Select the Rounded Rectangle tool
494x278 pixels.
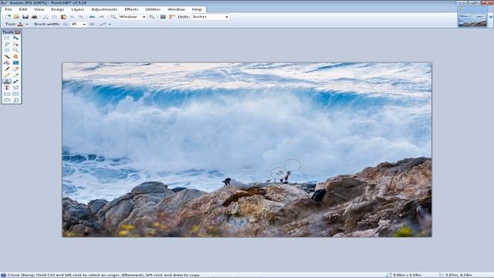[x=15, y=94]
